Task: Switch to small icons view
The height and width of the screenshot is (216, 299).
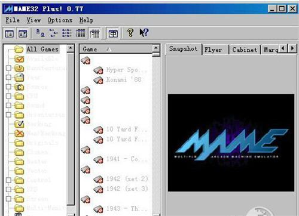Action: tap(54, 33)
